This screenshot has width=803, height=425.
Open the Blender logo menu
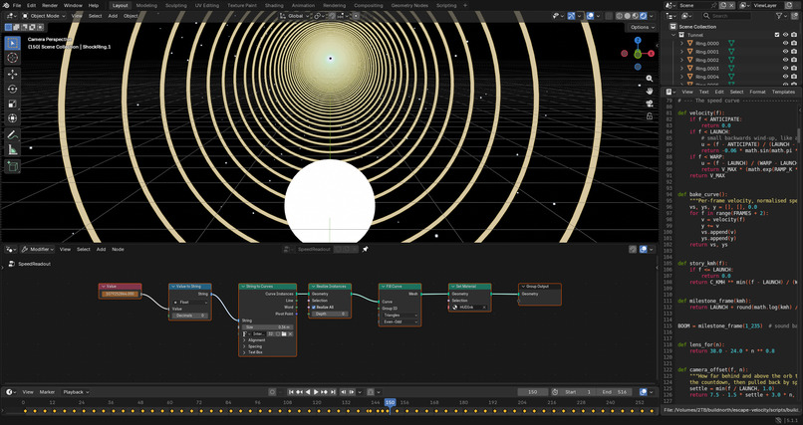pos(6,5)
